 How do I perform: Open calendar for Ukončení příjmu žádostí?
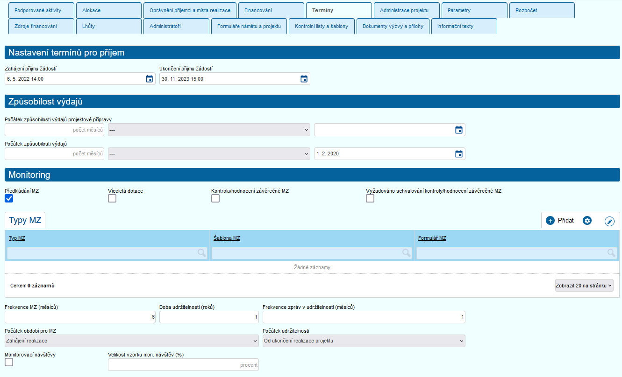304,79
